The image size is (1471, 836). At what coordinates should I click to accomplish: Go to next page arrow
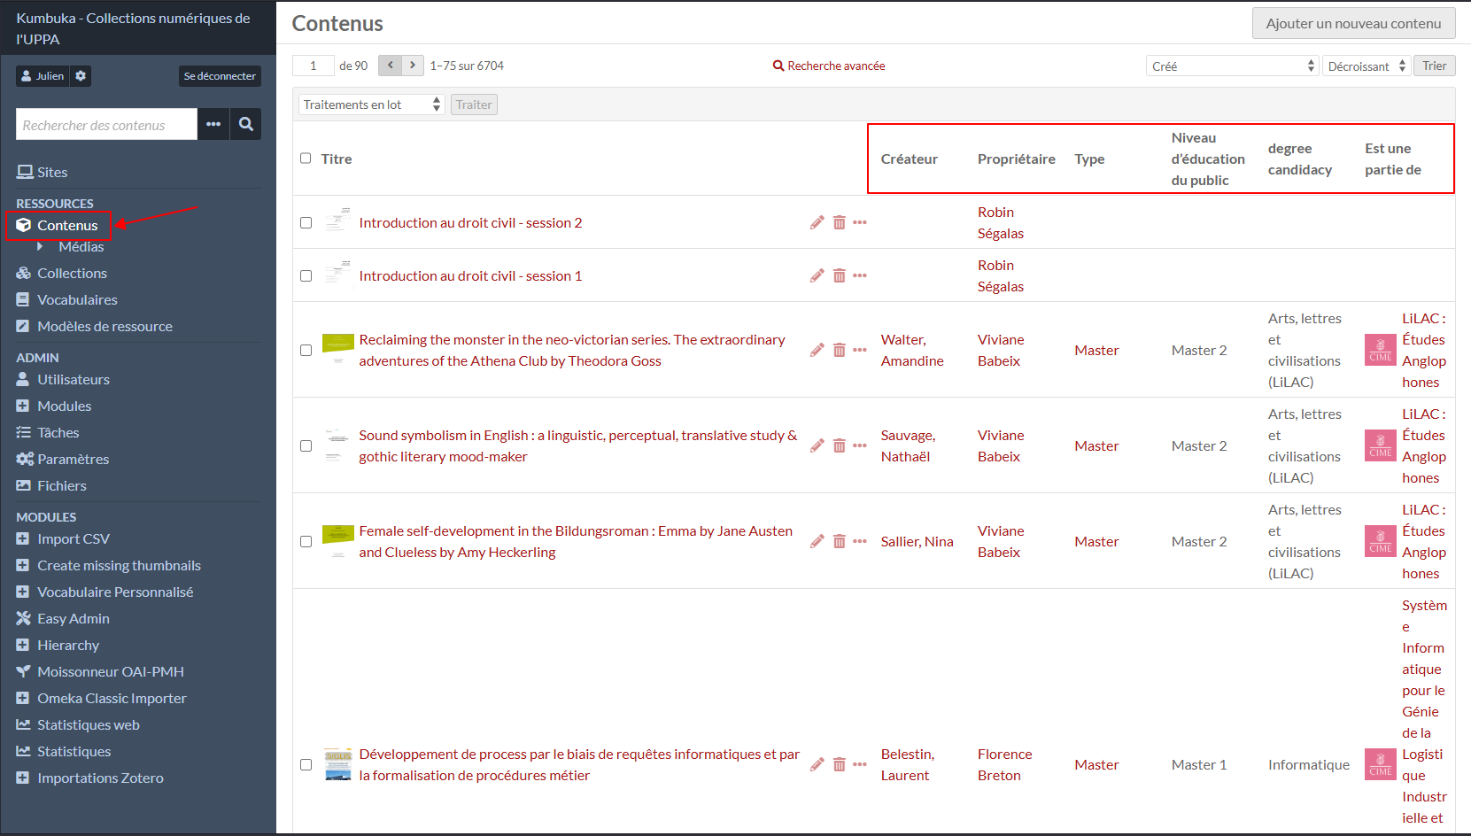tap(413, 66)
